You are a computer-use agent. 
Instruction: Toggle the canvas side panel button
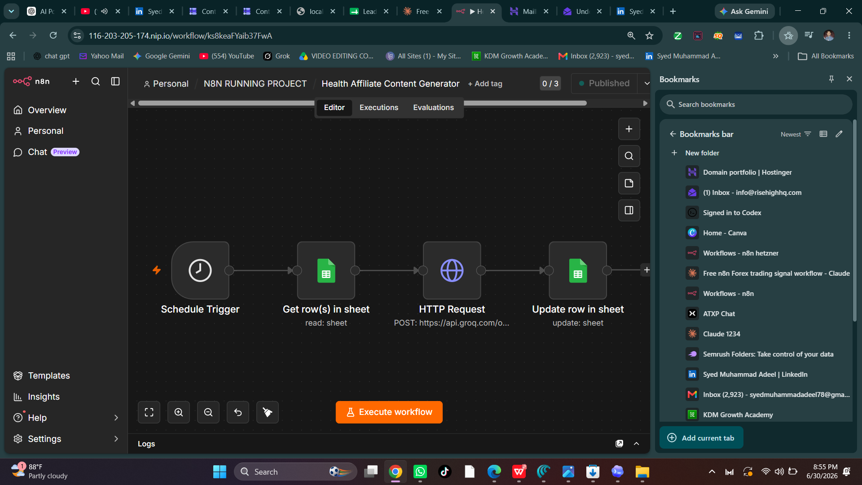click(x=629, y=210)
